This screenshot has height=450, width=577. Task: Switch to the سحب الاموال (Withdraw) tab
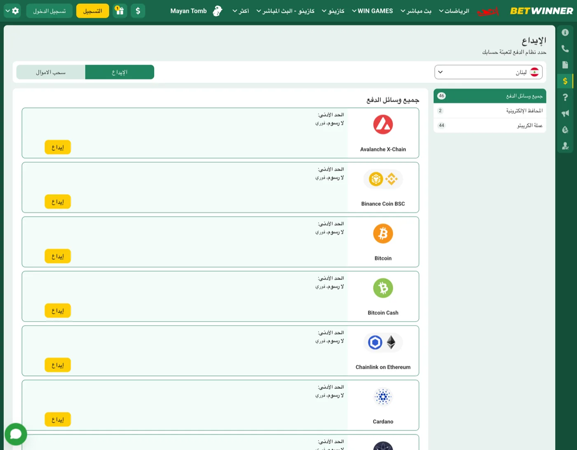pos(51,72)
